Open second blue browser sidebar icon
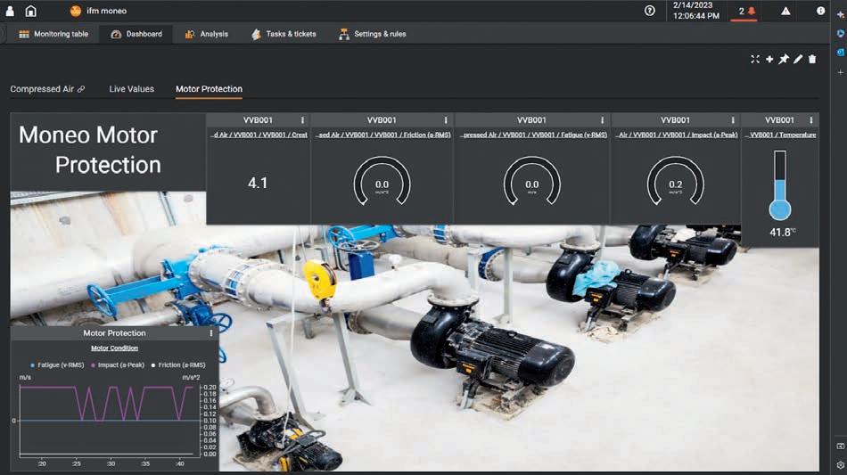The width and height of the screenshot is (847, 475). point(841,34)
